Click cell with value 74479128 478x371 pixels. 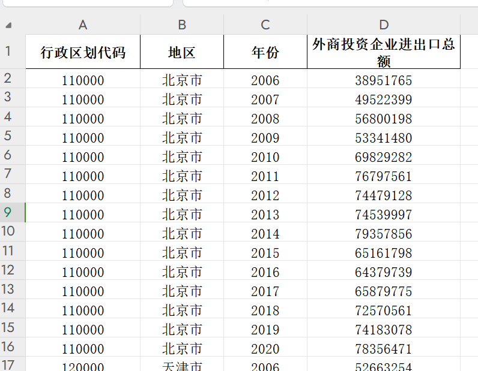pos(384,194)
